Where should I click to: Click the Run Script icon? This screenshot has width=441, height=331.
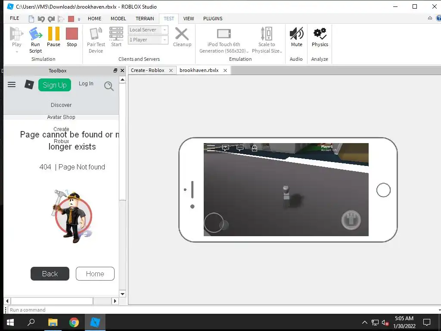(x=35, y=34)
